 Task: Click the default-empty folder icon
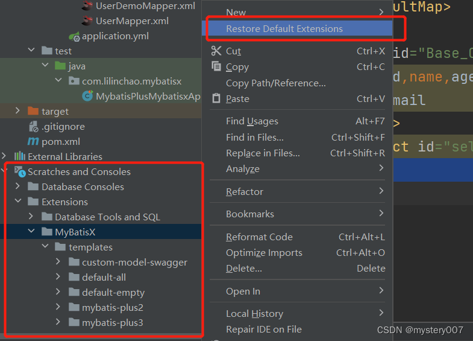click(x=74, y=292)
